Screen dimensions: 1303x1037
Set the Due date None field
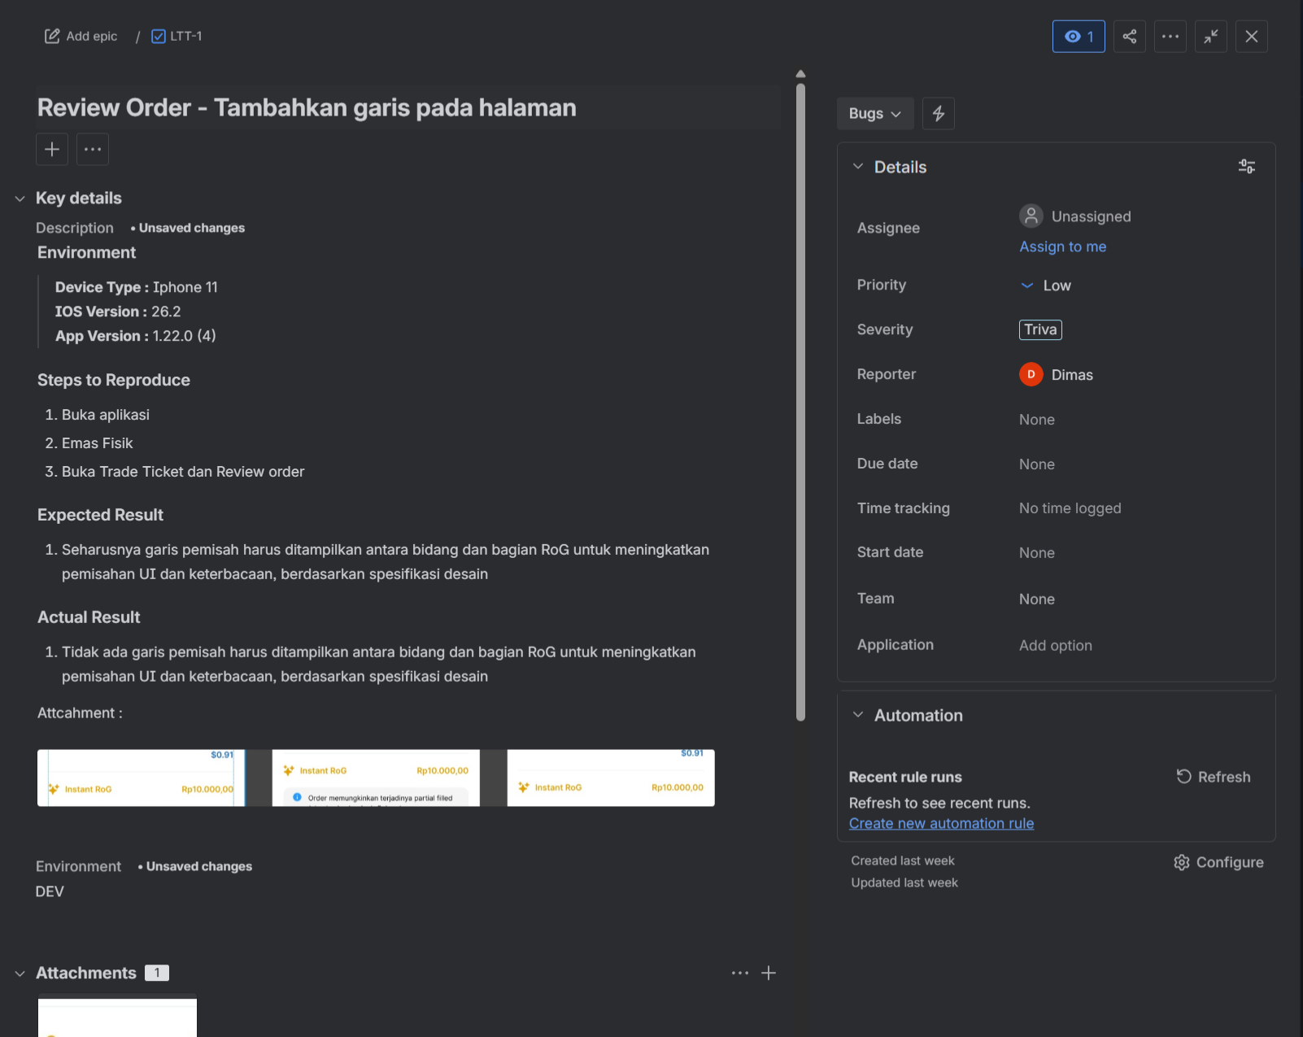click(1037, 464)
